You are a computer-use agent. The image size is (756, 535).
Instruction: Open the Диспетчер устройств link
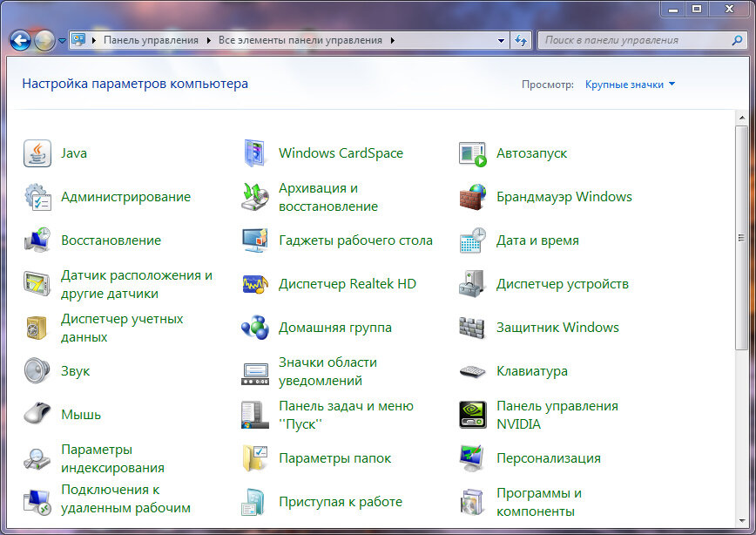(563, 284)
